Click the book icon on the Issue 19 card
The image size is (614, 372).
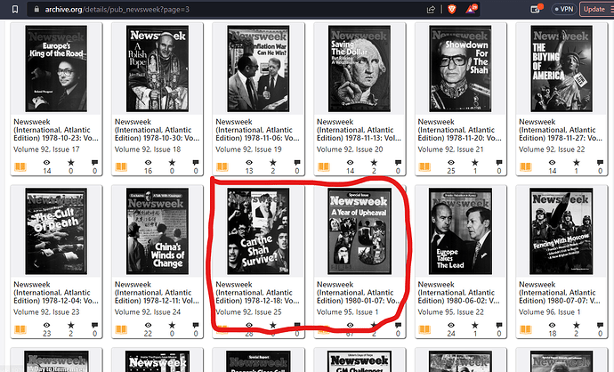222,166
